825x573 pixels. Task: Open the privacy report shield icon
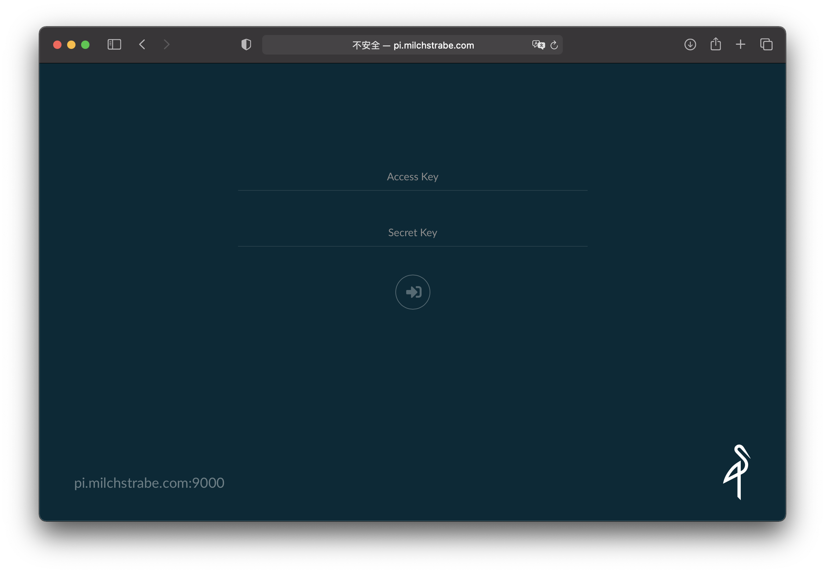tap(246, 44)
